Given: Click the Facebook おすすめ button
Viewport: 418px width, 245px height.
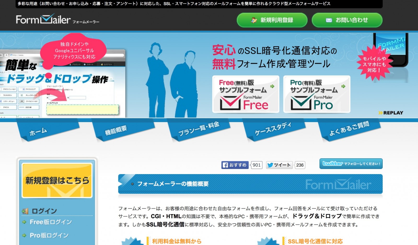Looking at the screenshot, I should (x=235, y=165).
